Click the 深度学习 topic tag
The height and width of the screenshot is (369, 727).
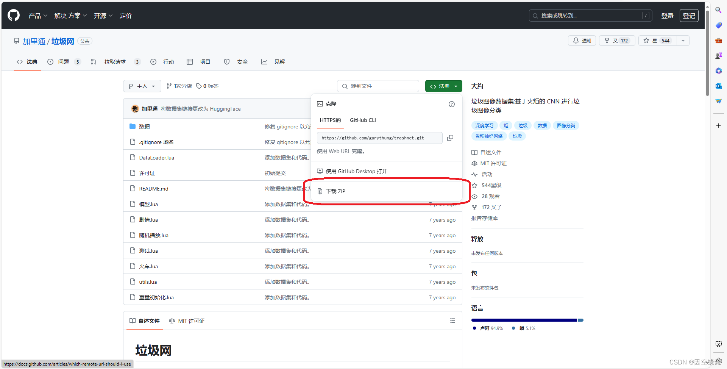pyautogui.click(x=484, y=125)
